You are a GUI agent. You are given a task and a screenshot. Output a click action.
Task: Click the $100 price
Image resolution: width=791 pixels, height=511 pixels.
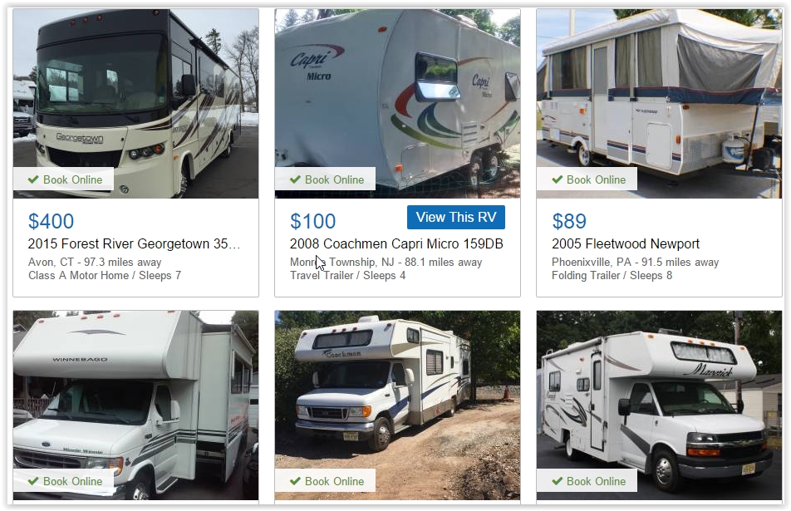click(x=312, y=221)
